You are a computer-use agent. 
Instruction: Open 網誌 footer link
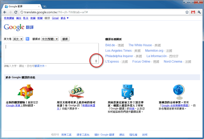[x=122, y=135]
